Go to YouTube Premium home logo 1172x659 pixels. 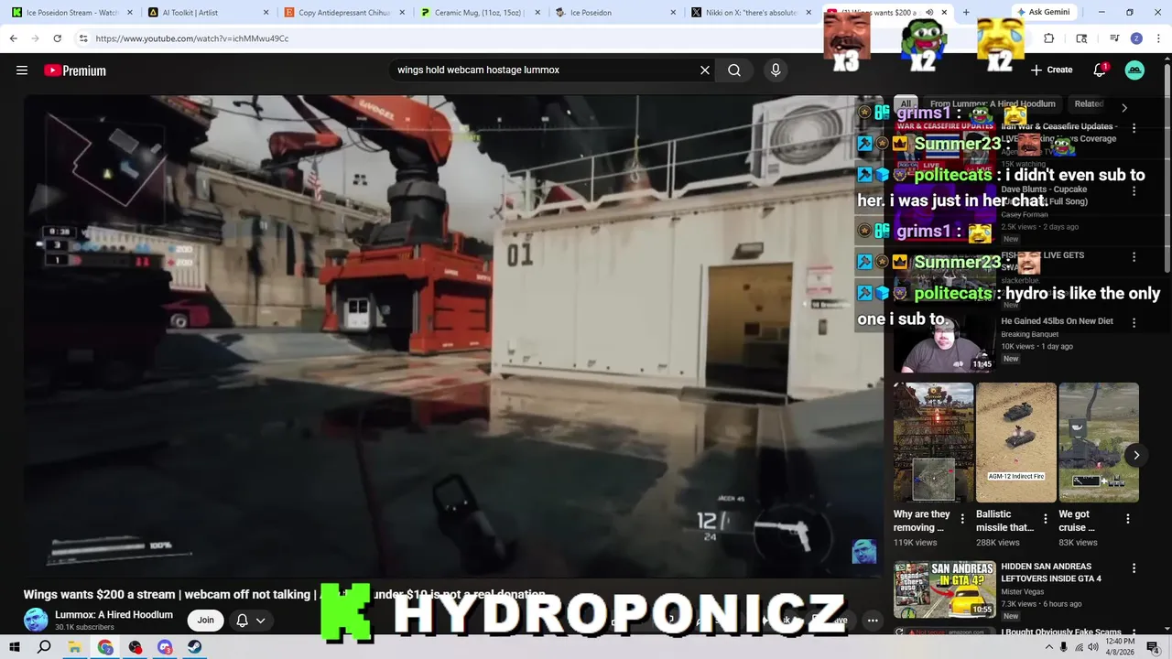coord(75,70)
